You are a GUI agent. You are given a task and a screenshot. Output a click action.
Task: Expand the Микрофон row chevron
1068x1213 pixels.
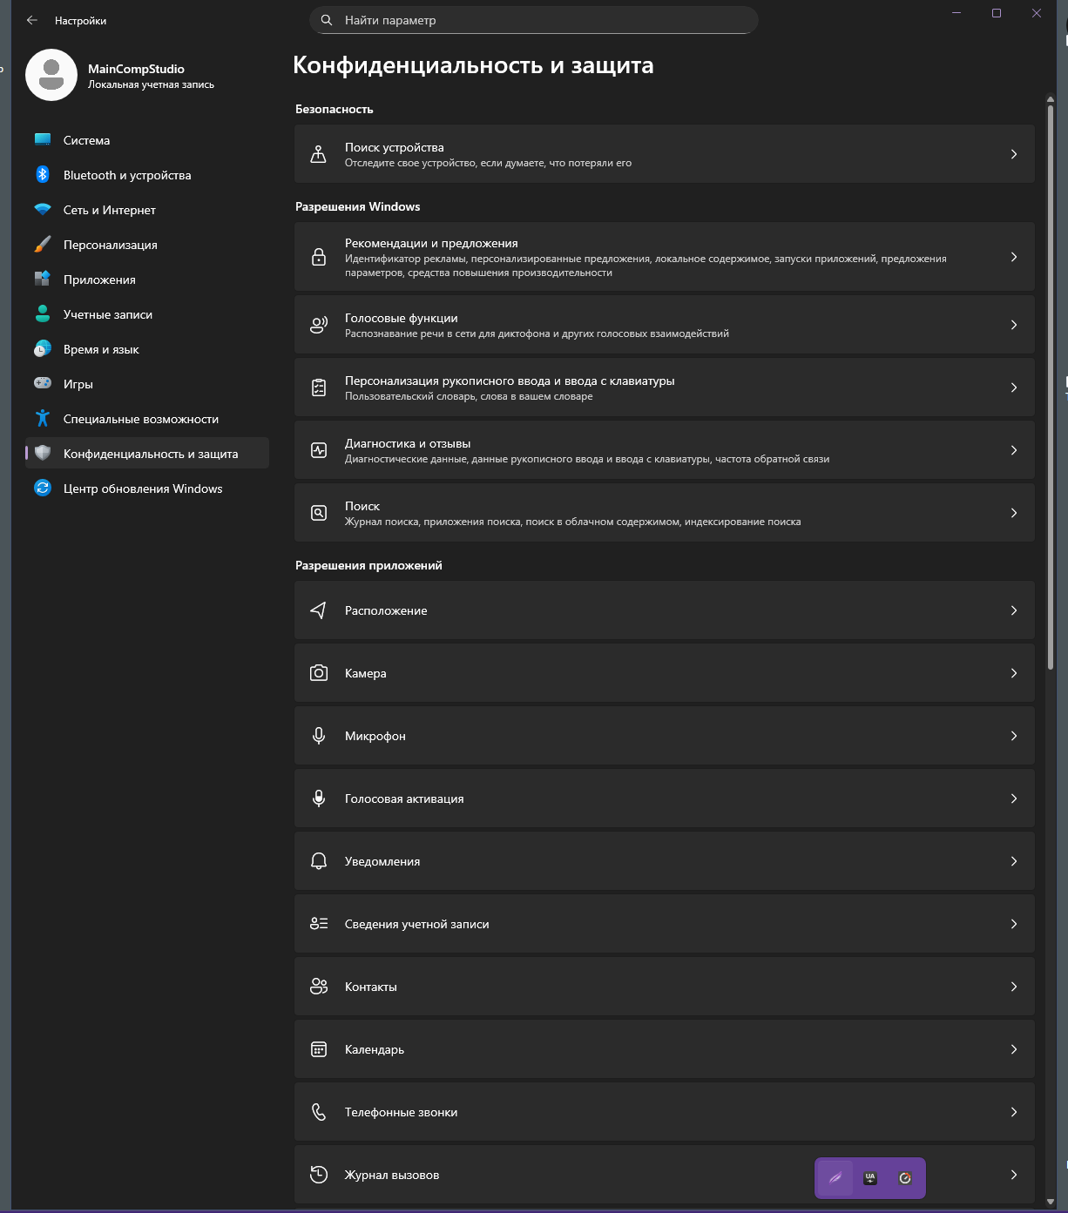click(1014, 736)
